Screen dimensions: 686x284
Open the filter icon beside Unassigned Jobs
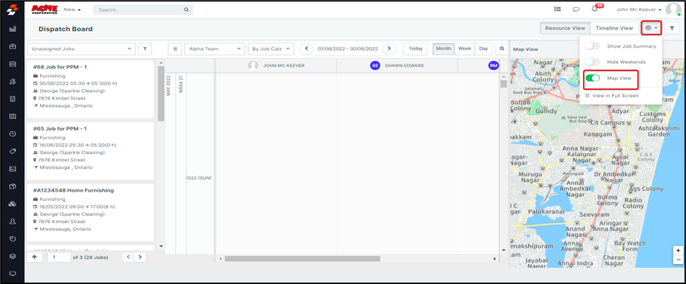(145, 49)
